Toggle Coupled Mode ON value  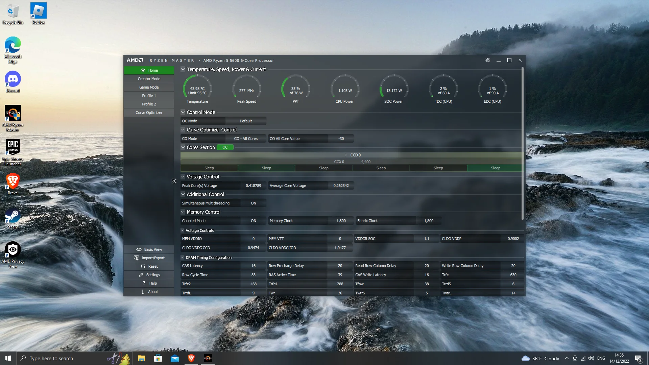click(x=254, y=221)
